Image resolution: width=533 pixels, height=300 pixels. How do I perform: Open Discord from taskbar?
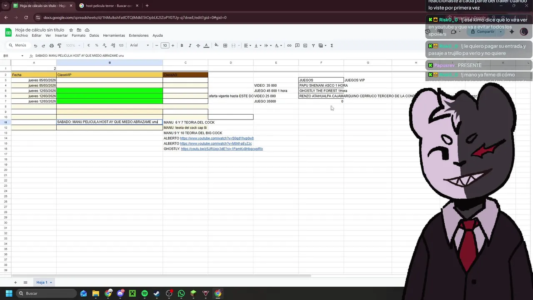(120, 293)
